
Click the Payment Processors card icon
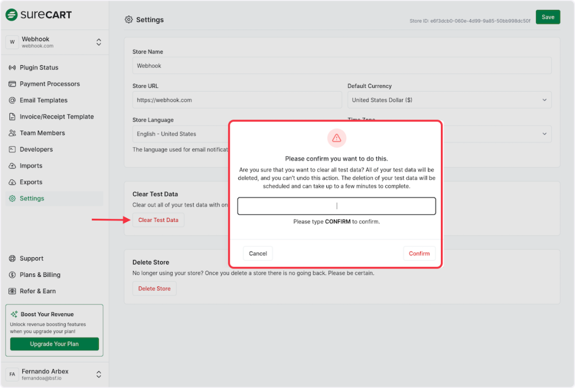[x=12, y=84]
